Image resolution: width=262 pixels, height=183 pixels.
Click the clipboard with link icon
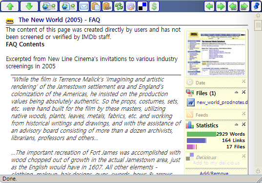point(107,6)
